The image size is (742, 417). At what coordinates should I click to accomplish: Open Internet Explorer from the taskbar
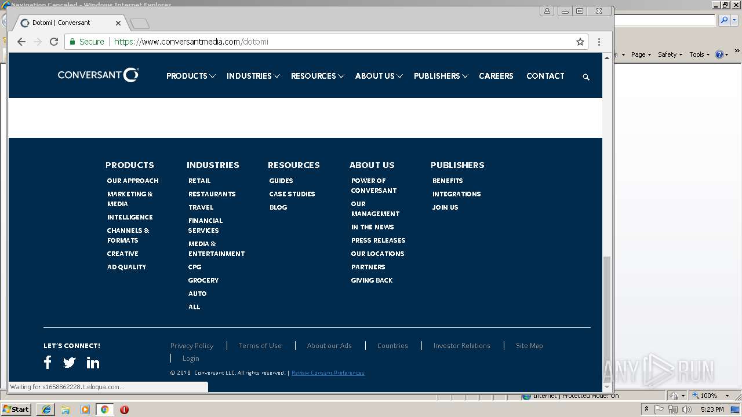tap(46, 409)
